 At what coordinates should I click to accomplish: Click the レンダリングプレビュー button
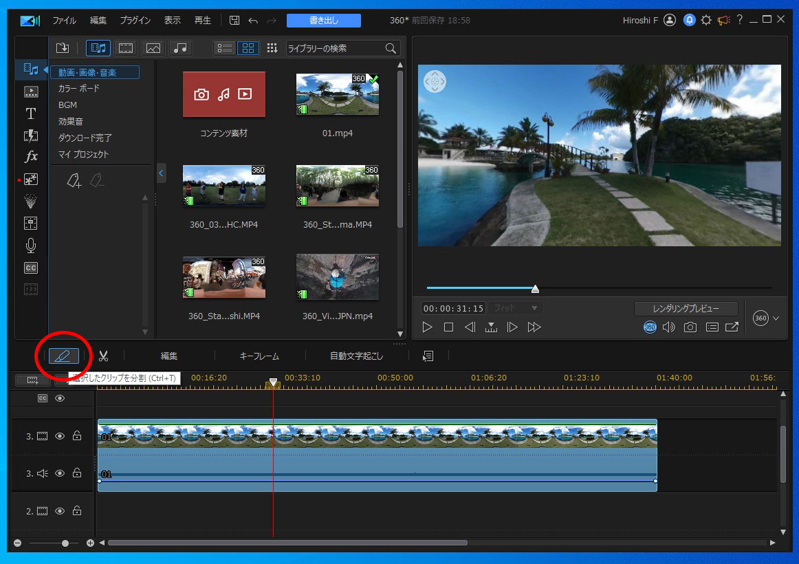click(686, 309)
